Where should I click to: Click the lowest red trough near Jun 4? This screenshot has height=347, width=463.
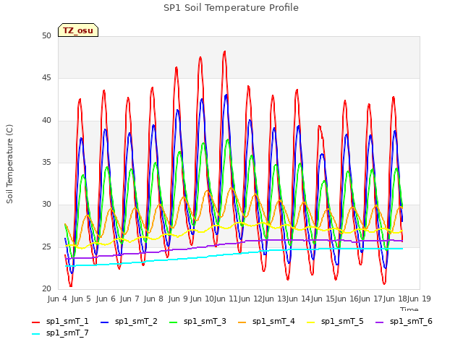coord(71,286)
